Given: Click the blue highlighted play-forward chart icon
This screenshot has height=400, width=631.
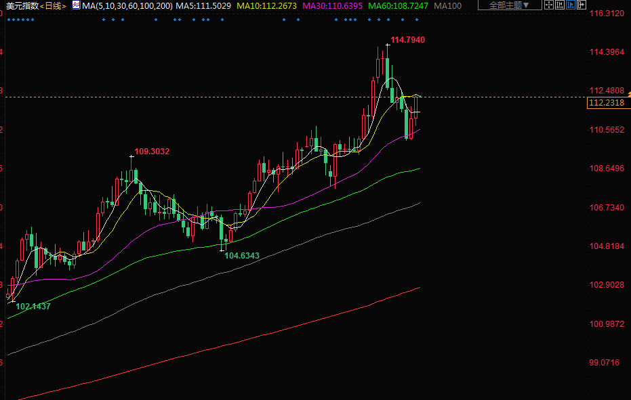Looking at the screenshot, I should pos(571,5).
